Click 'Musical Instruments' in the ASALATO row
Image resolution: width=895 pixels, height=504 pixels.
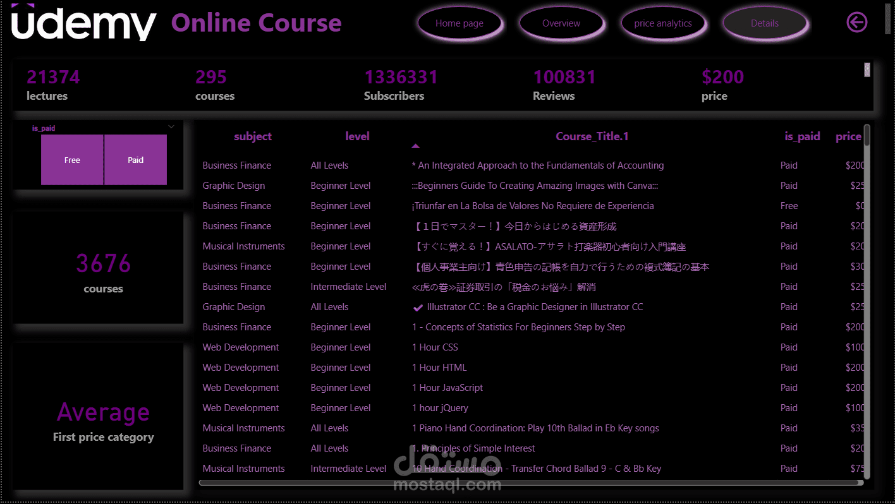coord(243,246)
